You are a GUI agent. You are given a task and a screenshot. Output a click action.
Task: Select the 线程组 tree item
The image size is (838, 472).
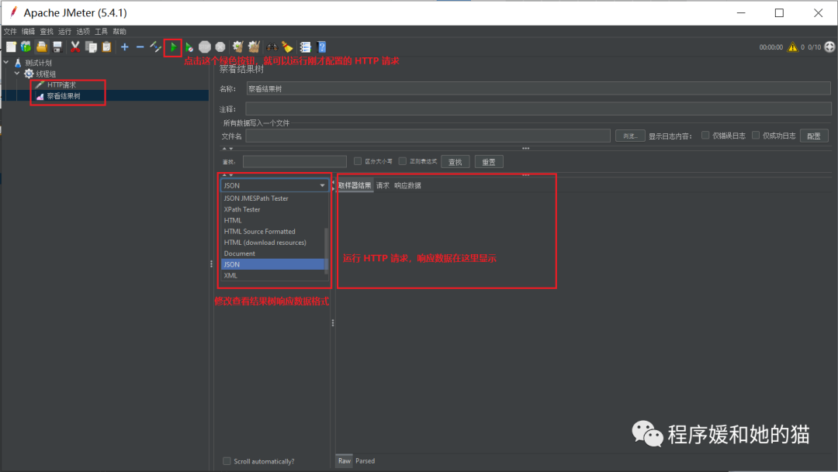pyautogui.click(x=46, y=74)
